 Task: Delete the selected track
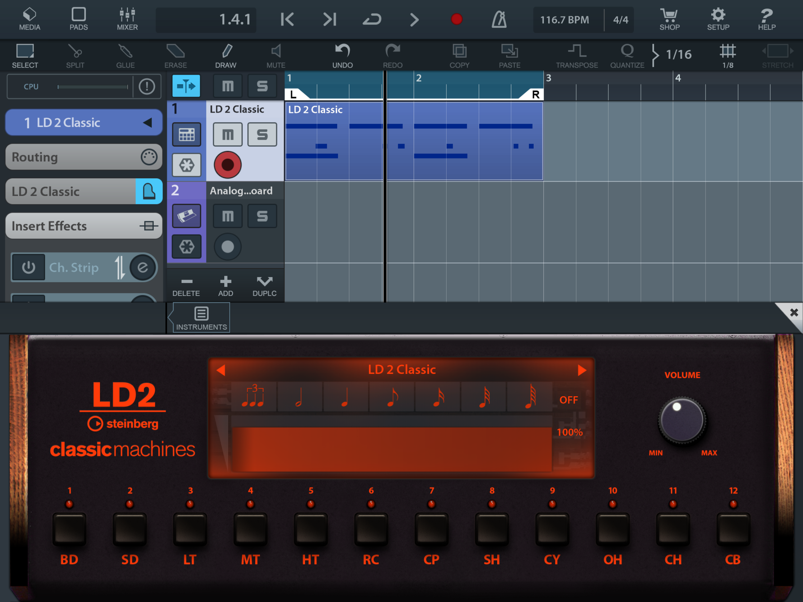coord(186,287)
